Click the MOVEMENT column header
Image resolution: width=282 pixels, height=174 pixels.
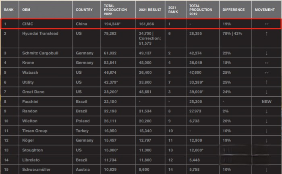(265, 9)
